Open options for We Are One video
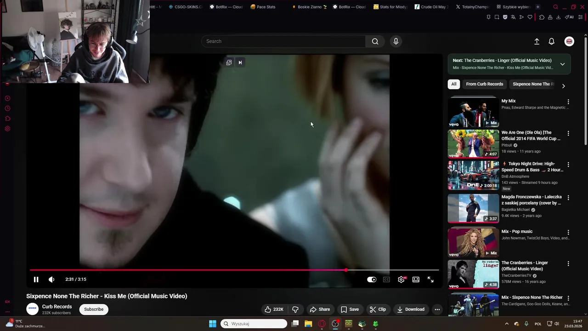Viewport: 588px width, 331px height. tap(568, 133)
